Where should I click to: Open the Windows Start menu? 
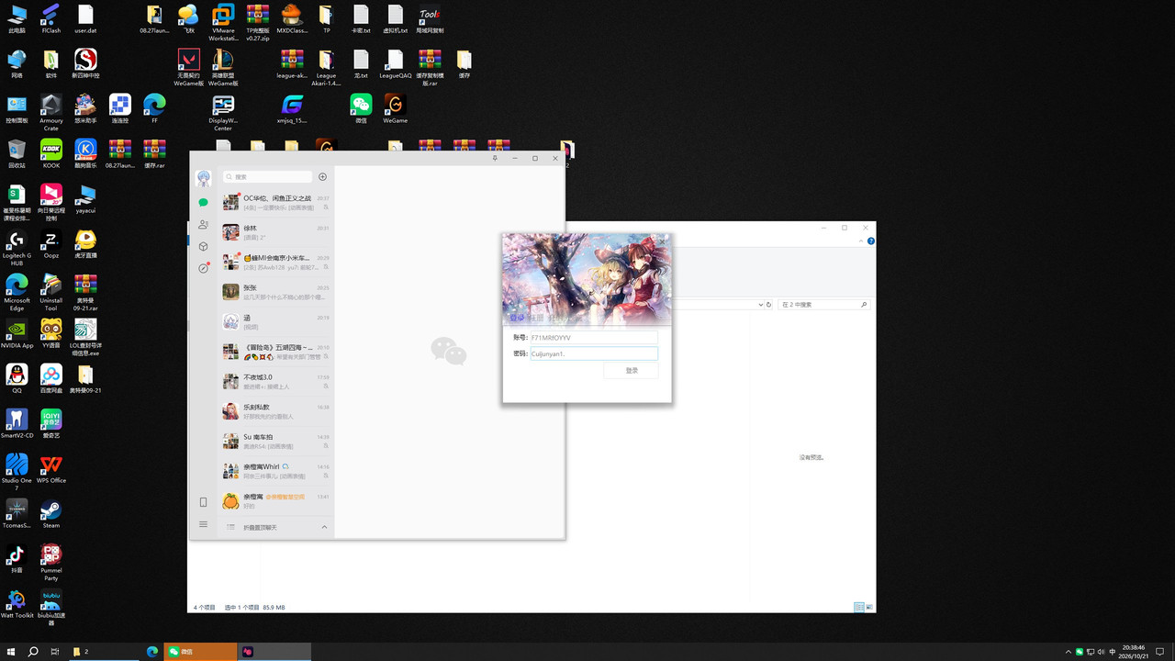click(11, 652)
